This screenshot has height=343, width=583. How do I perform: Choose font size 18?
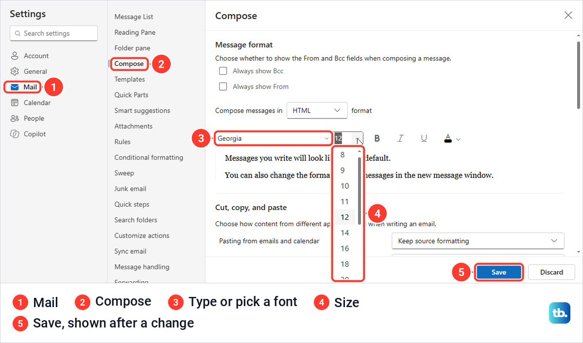(345, 264)
